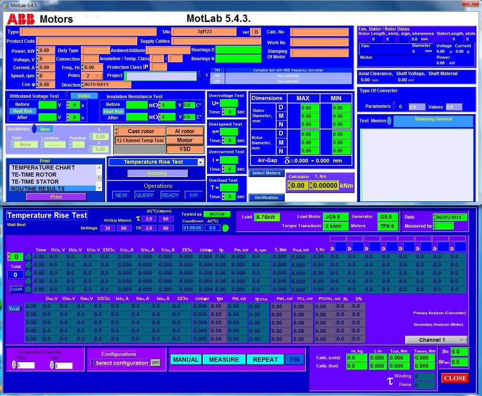
Task: Click the Test Memos text area
Action: click(x=417, y=165)
